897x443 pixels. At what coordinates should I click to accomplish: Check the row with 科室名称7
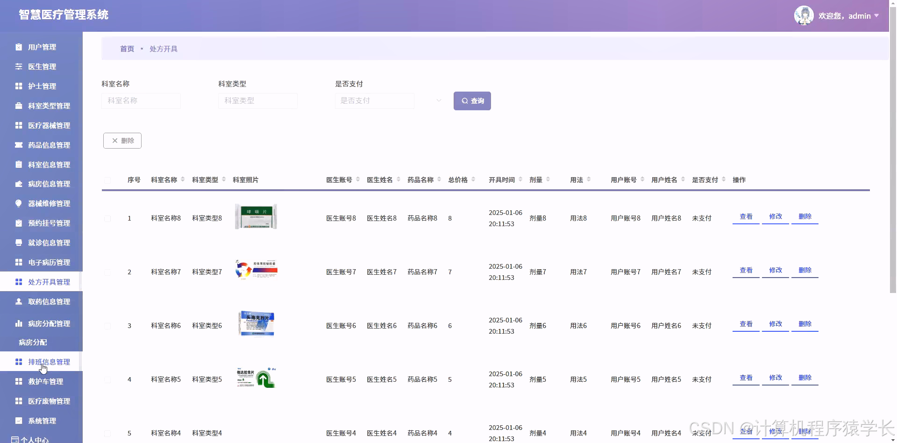pos(107,272)
